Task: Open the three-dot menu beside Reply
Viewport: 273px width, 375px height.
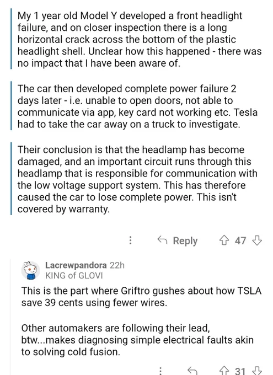Action: (x=130, y=240)
